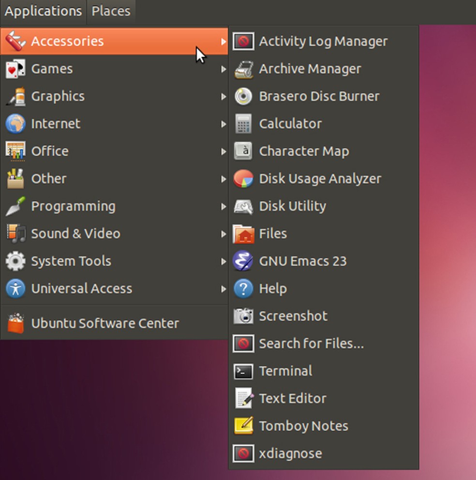Open the Terminal application
The image size is (476, 480).
(286, 371)
